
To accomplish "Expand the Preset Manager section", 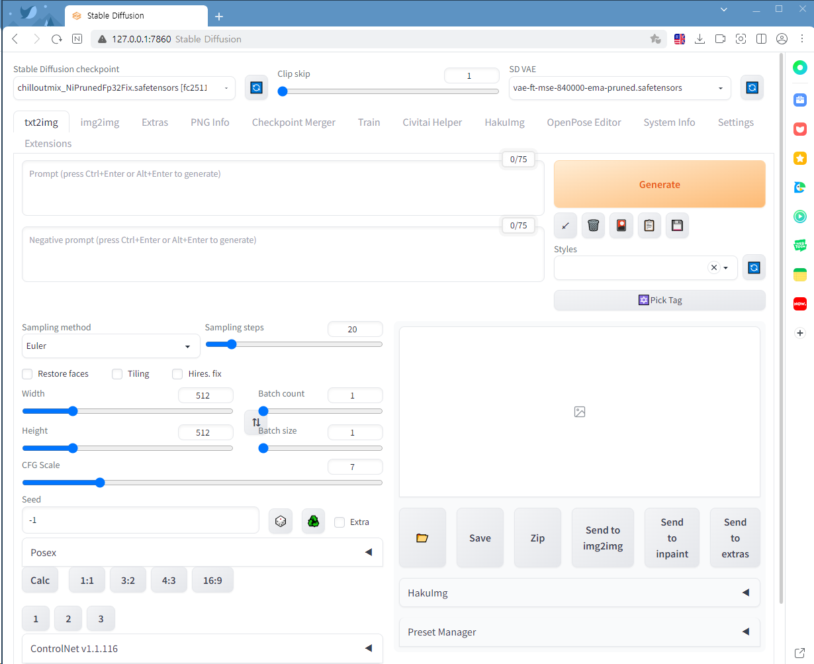I will 579,632.
